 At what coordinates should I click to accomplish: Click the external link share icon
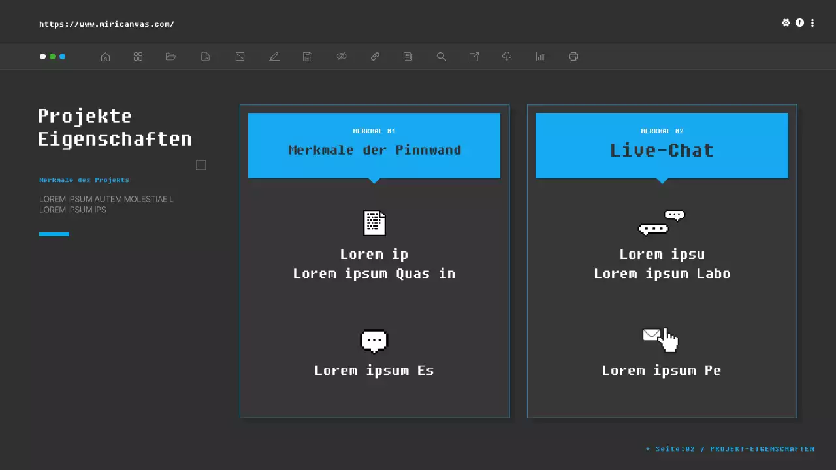pos(474,57)
